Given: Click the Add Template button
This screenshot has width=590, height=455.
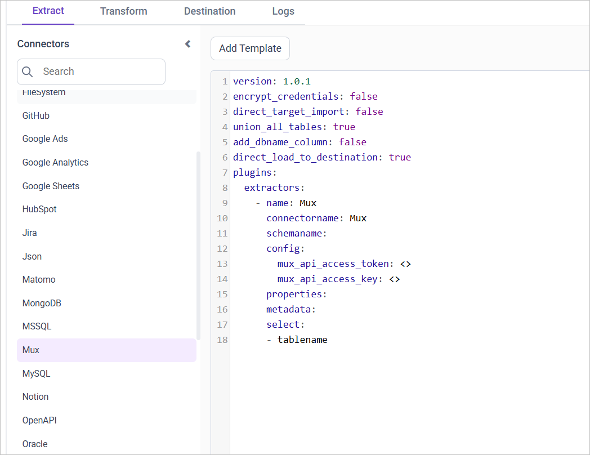Looking at the screenshot, I should click(x=250, y=48).
